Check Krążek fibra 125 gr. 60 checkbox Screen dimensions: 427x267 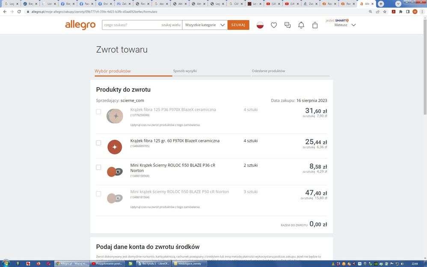pos(98,143)
